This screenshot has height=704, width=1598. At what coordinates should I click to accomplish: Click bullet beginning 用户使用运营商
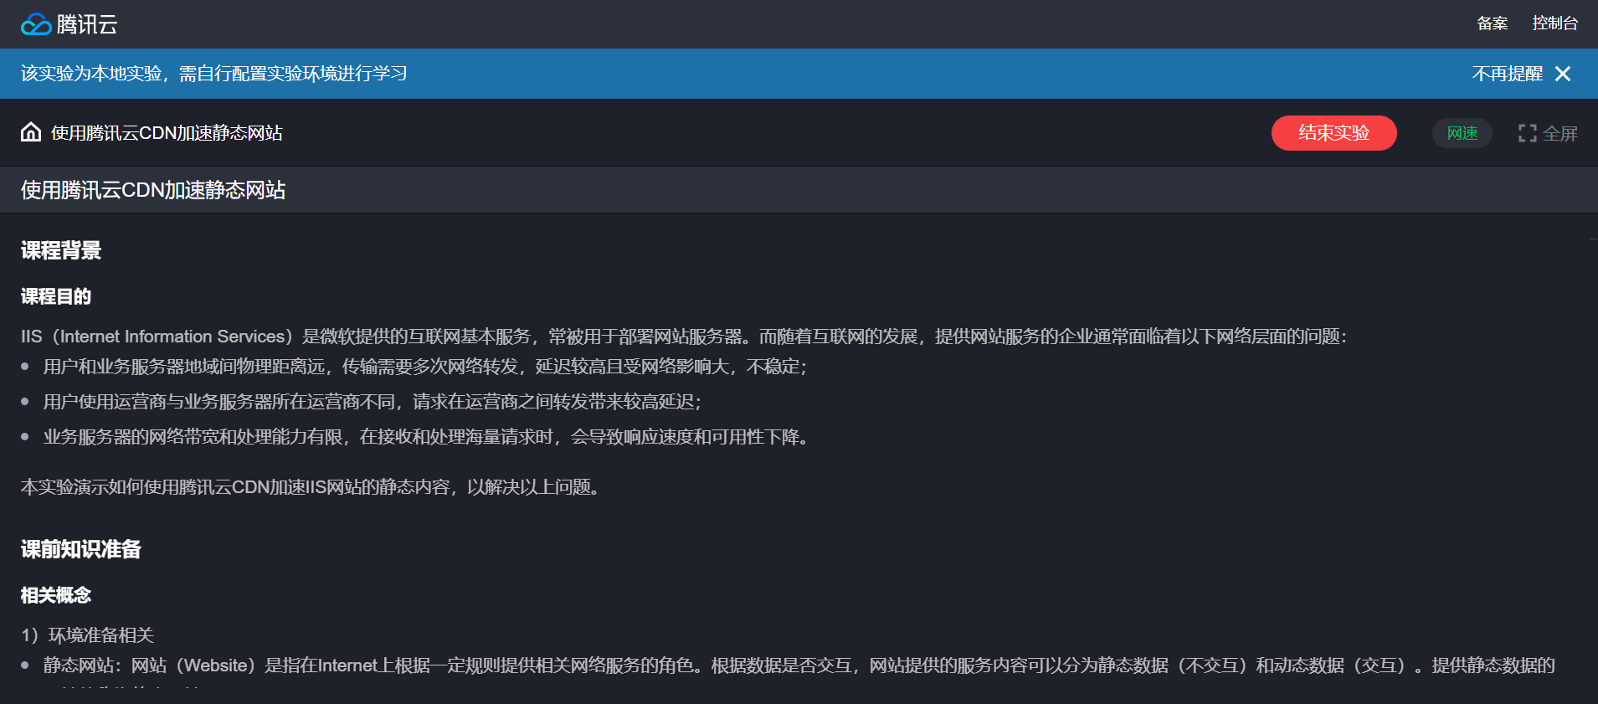tap(373, 402)
